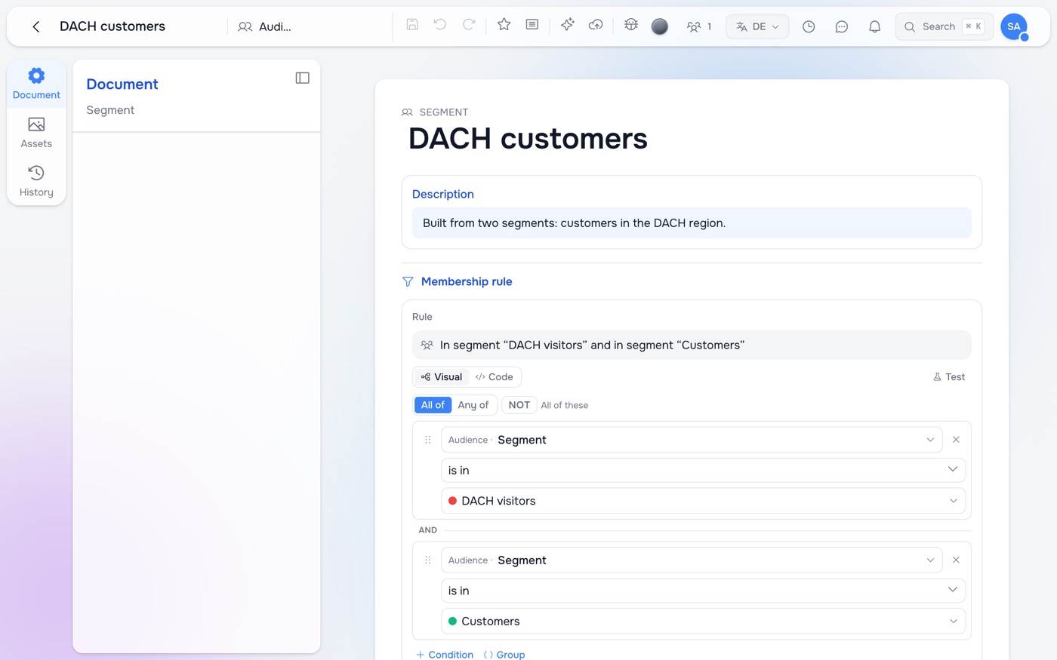
Task: Click drag handle of Customers condition
Action: (x=427, y=560)
